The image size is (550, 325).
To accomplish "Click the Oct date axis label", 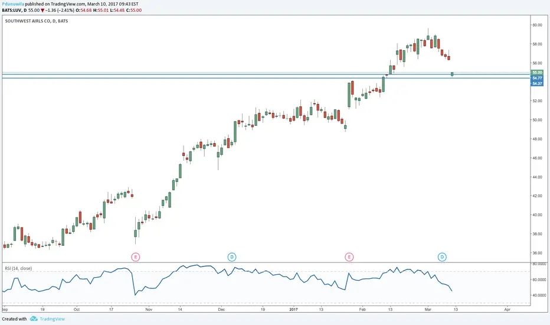I will click(x=77, y=310).
